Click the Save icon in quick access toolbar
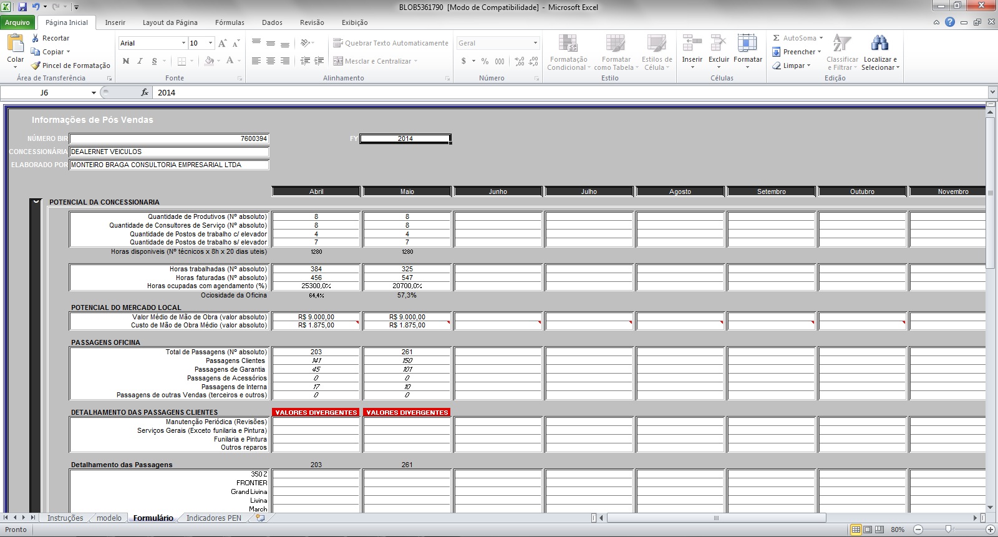998x537 pixels. coord(22,7)
